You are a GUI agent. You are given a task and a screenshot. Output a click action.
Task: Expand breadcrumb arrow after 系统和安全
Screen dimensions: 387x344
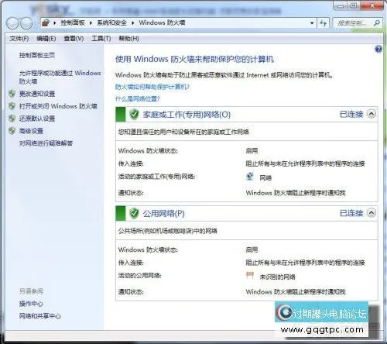[133, 23]
